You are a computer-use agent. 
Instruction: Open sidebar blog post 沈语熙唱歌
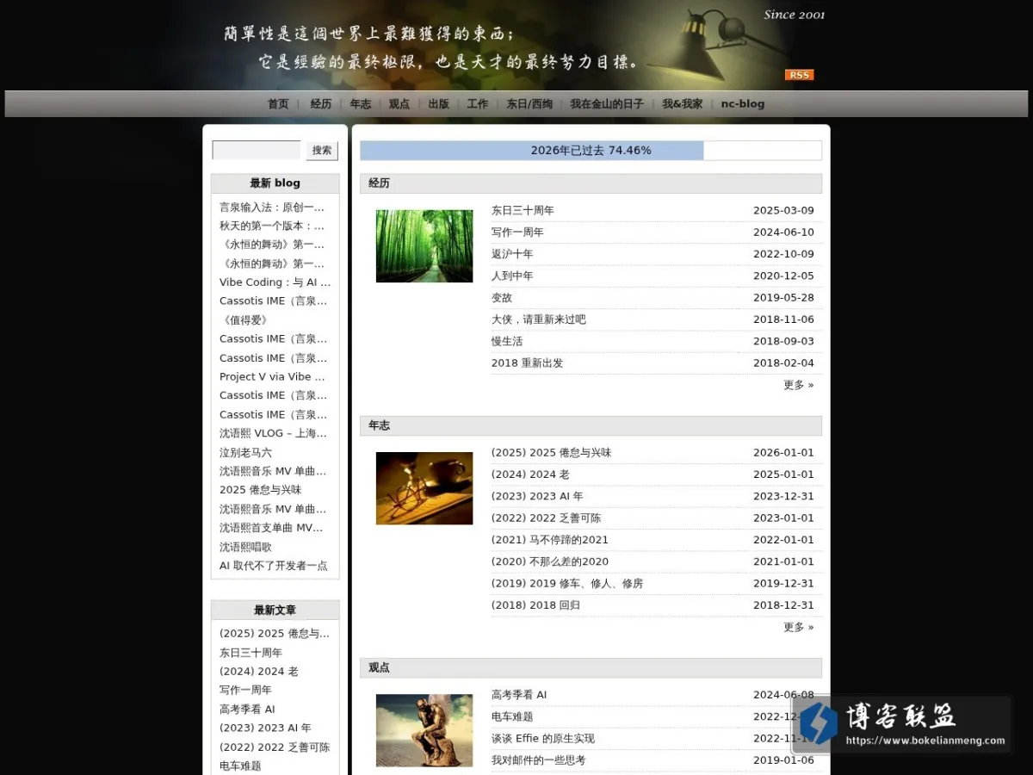245,548
